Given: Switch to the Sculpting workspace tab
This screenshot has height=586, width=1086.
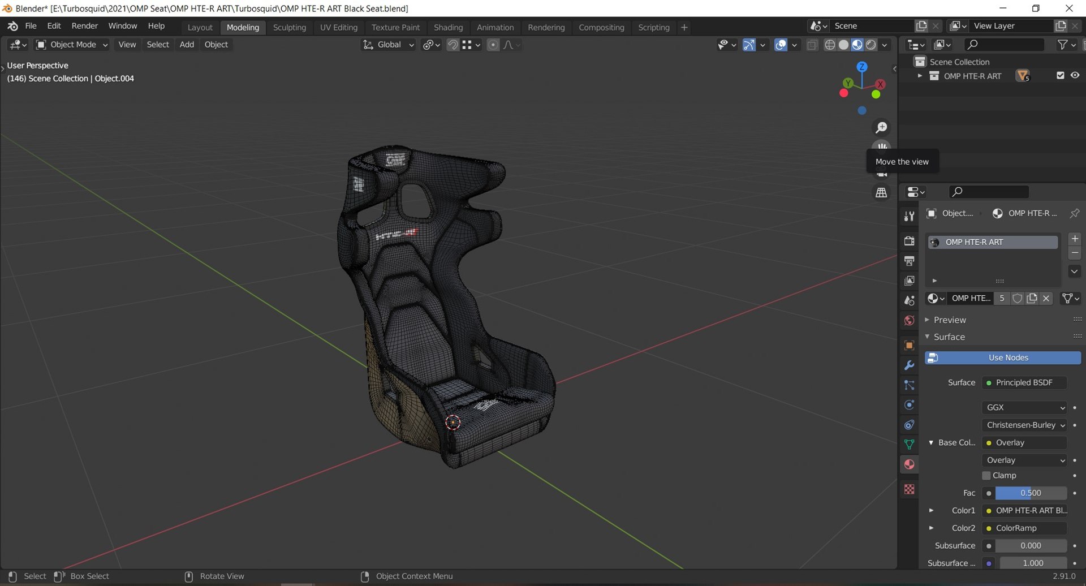Looking at the screenshot, I should 289,27.
